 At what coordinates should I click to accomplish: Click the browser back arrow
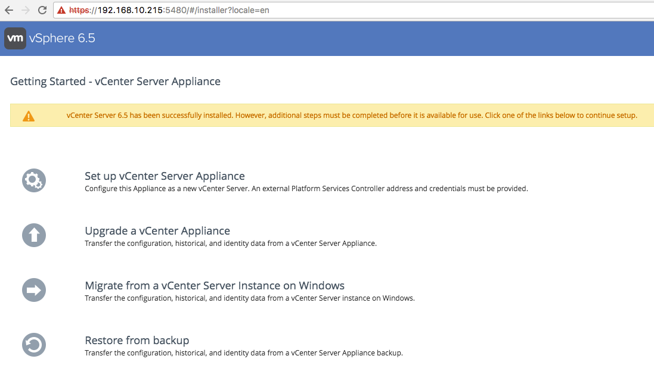pos(9,10)
